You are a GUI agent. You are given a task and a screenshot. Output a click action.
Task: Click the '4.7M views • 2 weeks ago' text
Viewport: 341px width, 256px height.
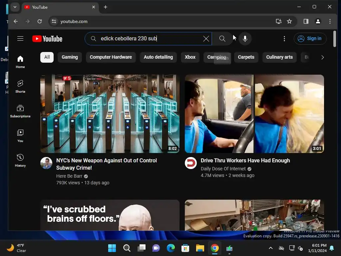pyautogui.click(x=227, y=175)
